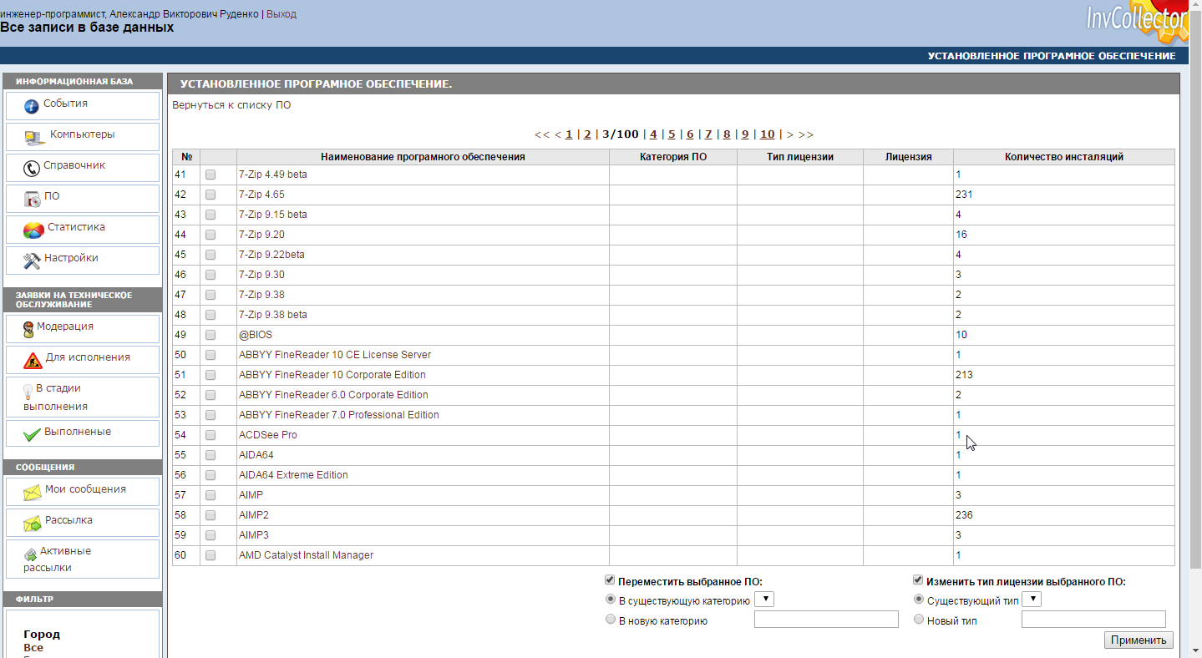The width and height of the screenshot is (1202, 658).
Task: Click the Выход logout link
Action: (x=281, y=14)
